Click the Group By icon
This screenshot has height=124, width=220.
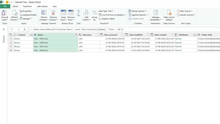[95, 13]
